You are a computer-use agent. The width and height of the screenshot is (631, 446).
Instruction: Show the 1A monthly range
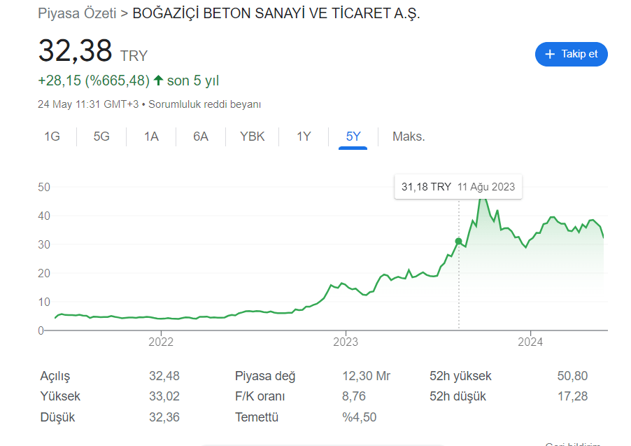tap(151, 137)
